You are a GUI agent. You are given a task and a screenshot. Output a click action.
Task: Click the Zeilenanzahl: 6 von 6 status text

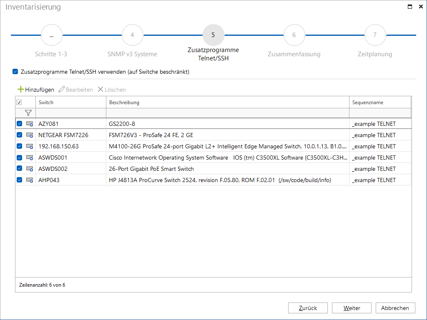[x=42, y=285]
